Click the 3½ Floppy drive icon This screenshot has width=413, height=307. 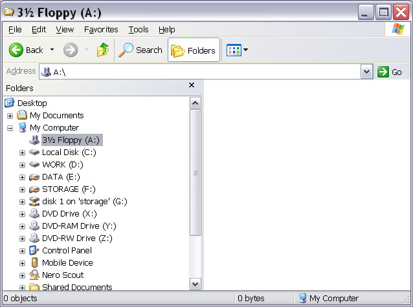[x=34, y=140]
